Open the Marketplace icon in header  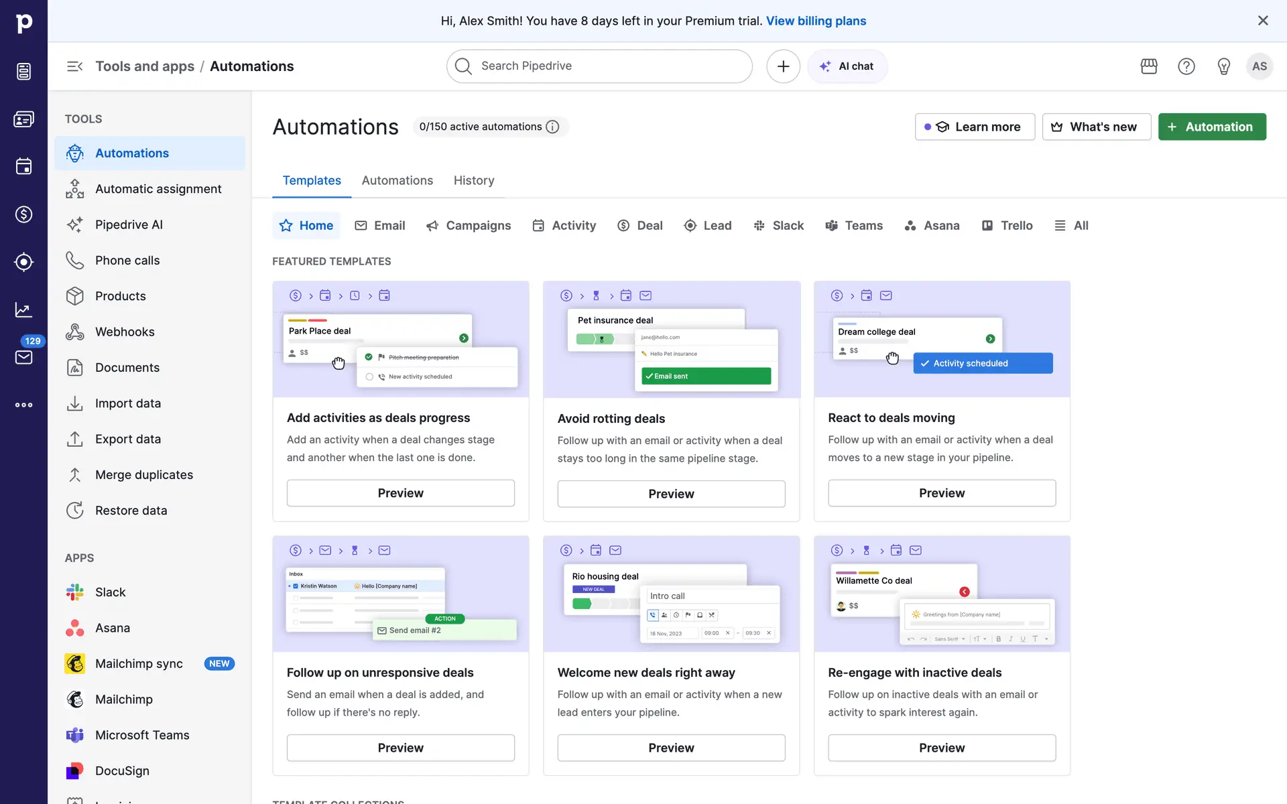click(1149, 66)
